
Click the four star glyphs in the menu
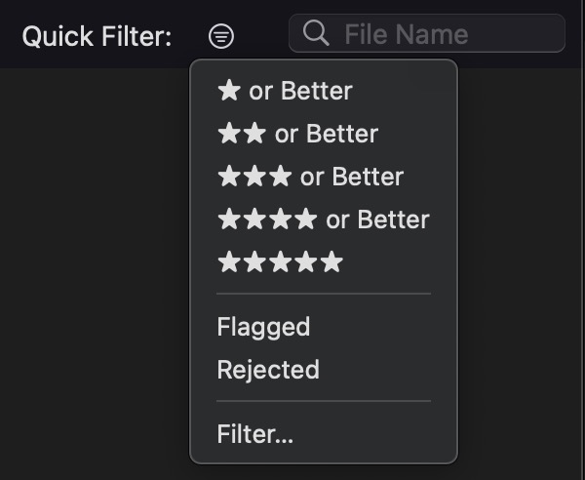(x=267, y=220)
